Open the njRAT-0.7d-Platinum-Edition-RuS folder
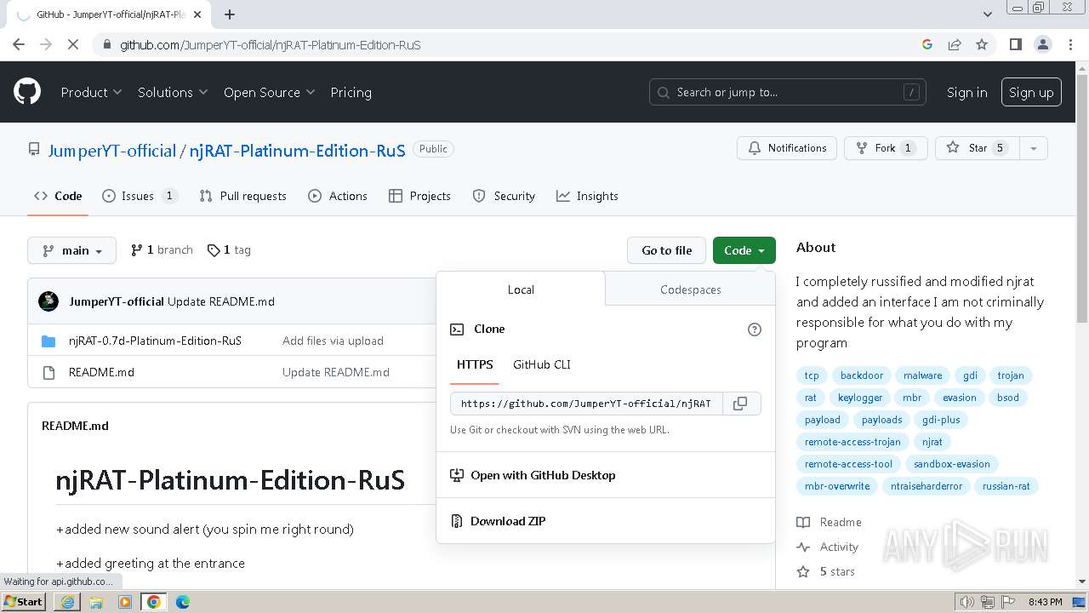Image resolution: width=1089 pixels, height=613 pixels. [155, 341]
